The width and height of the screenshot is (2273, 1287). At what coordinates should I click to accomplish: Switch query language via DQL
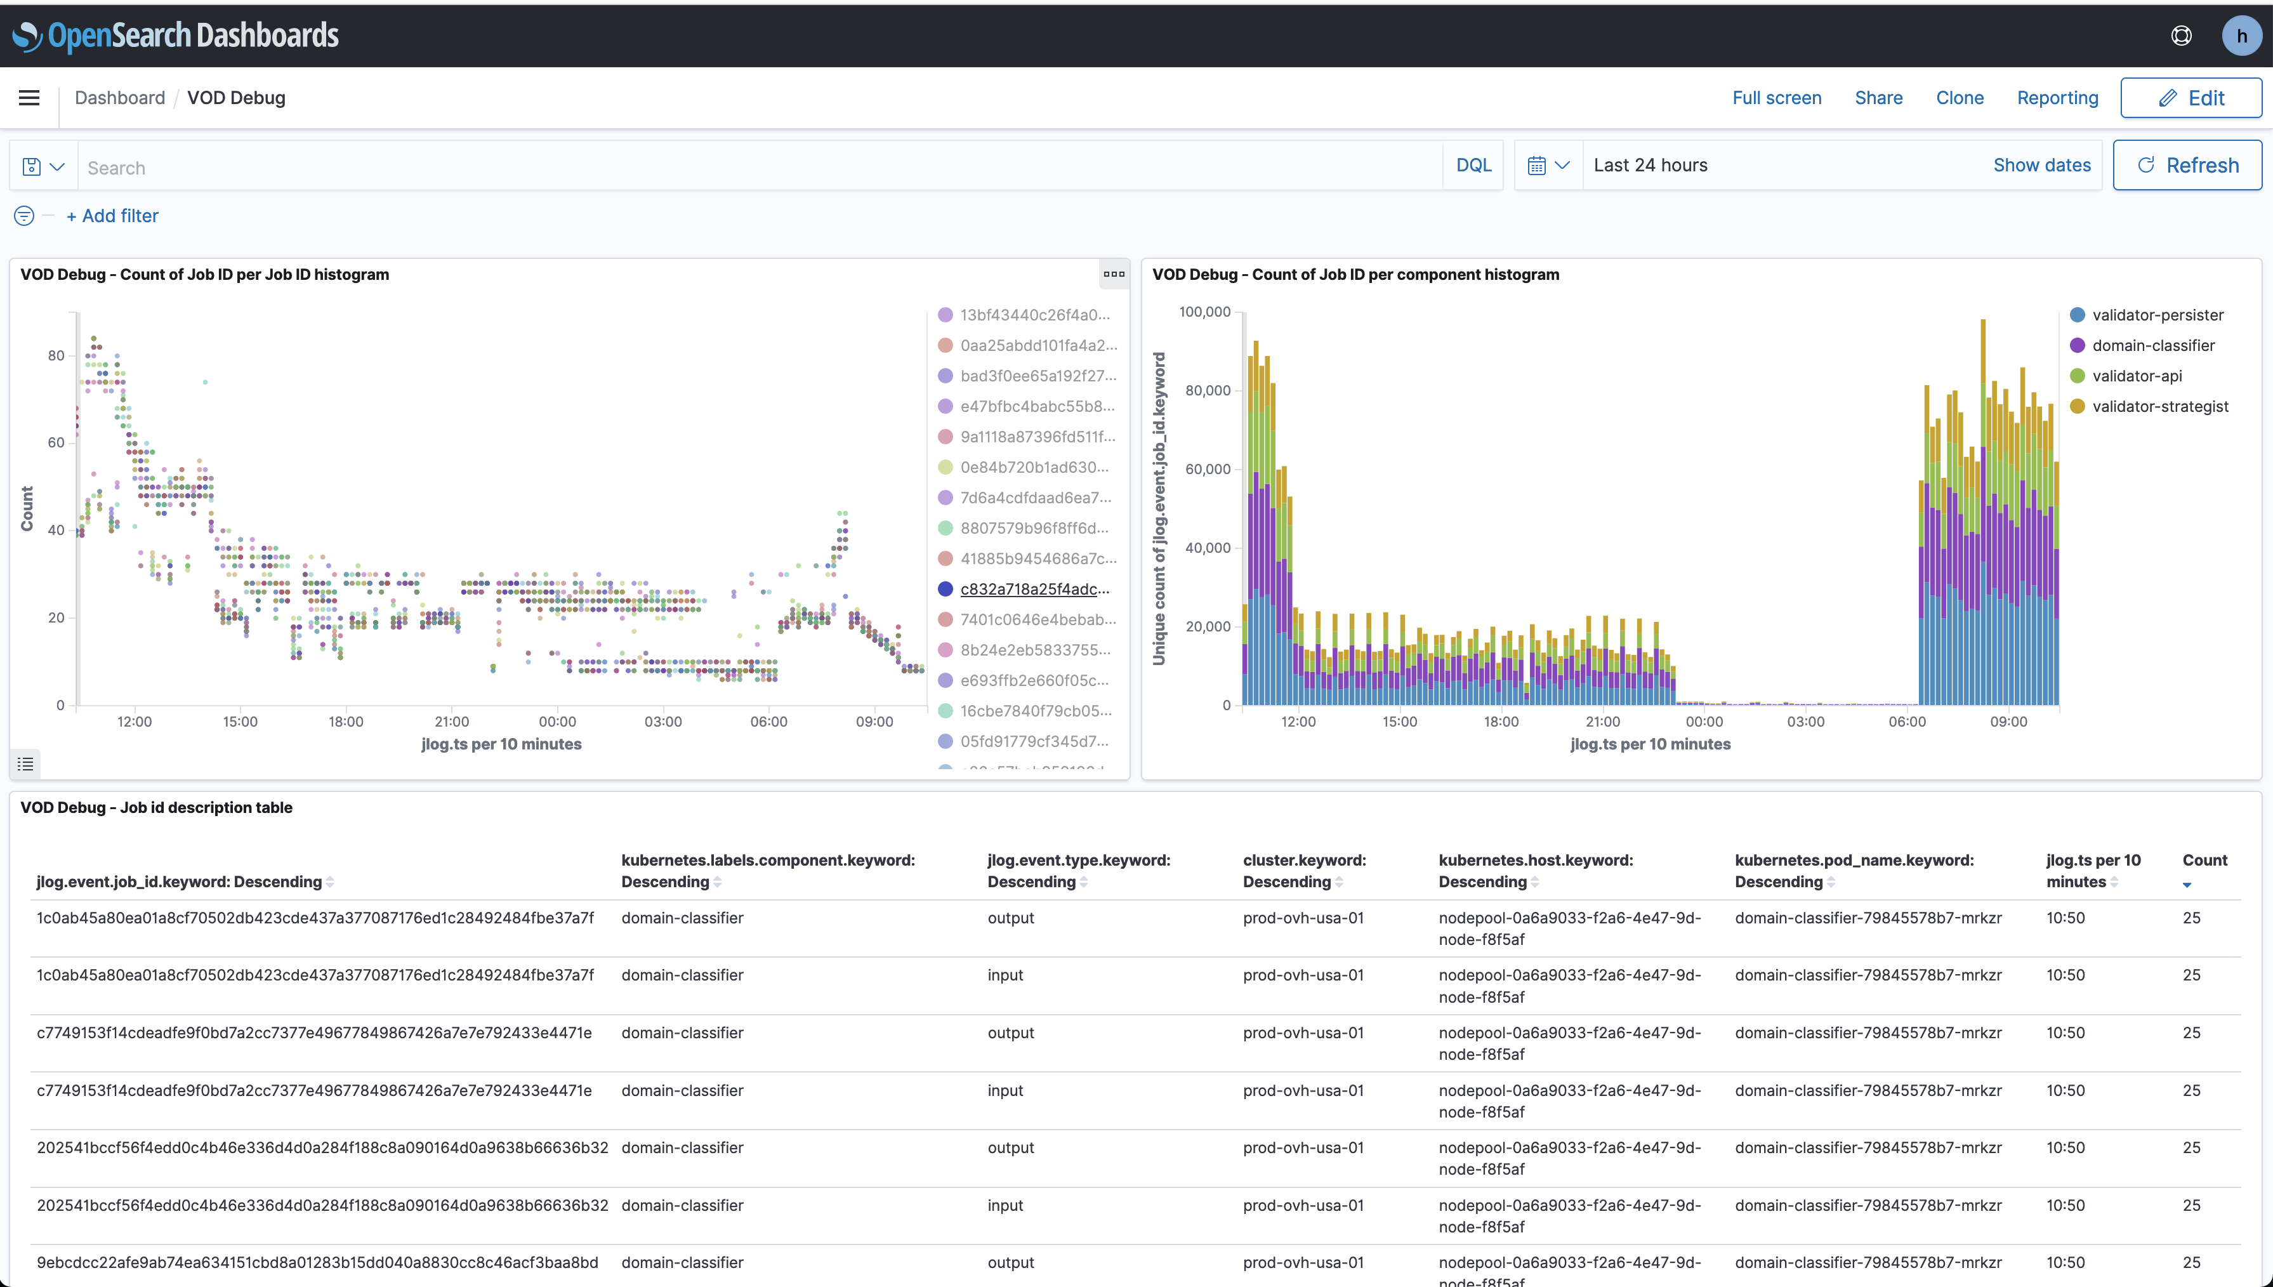pyautogui.click(x=1473, y=165)
